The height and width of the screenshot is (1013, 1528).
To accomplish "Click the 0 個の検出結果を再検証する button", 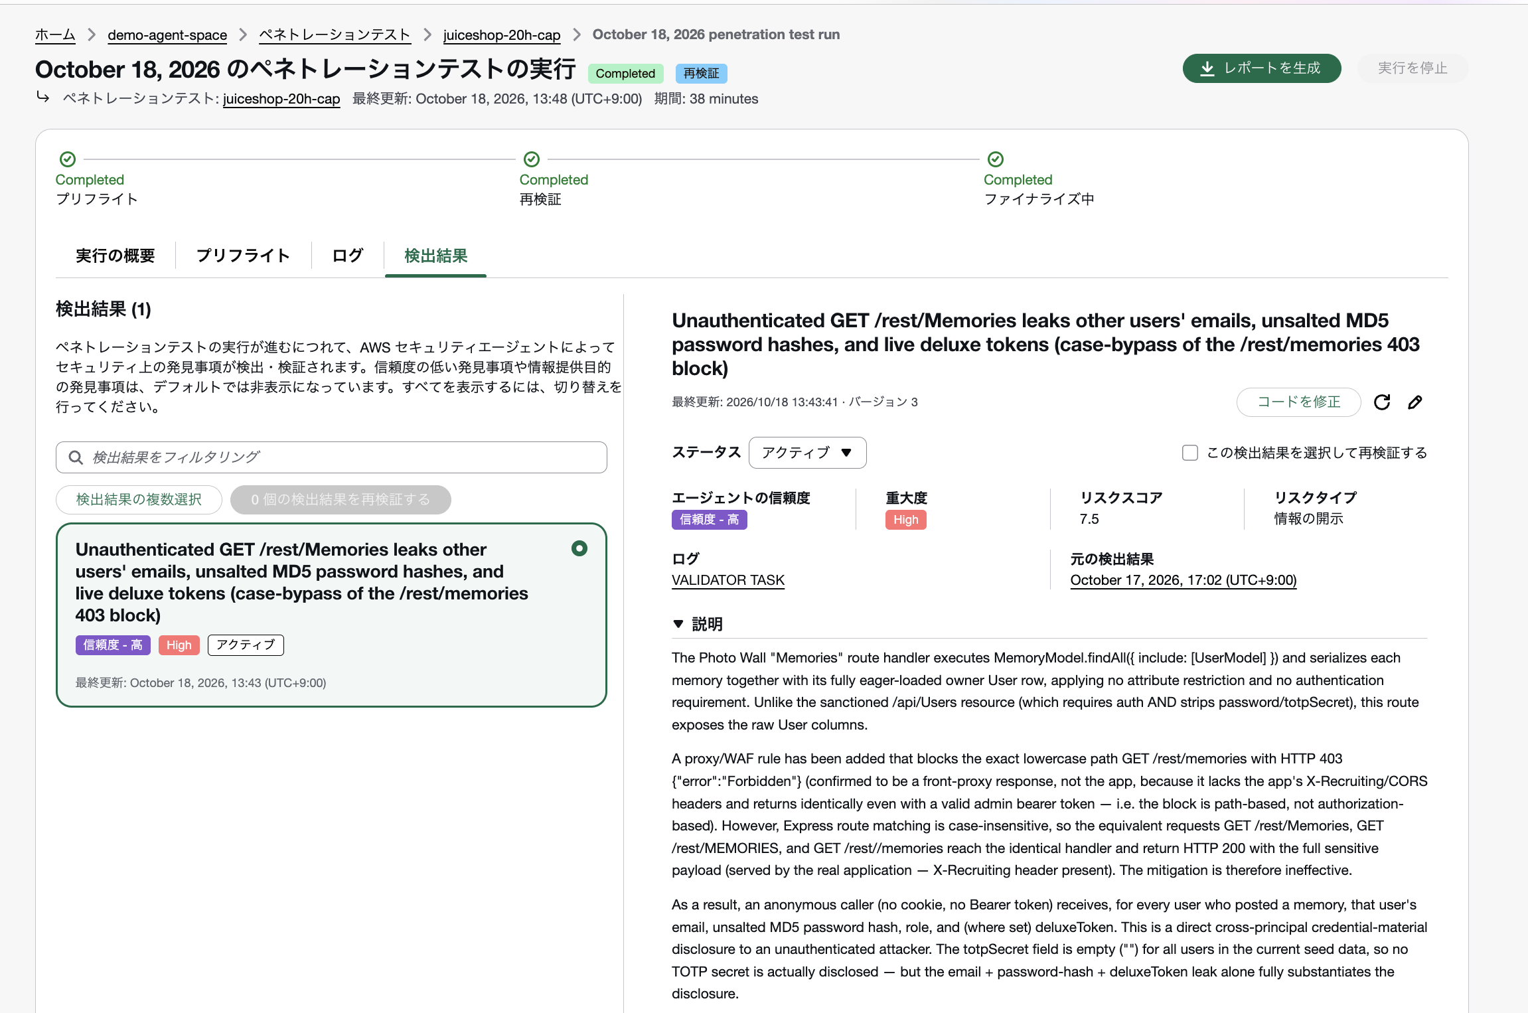I will tap(341, 500).
